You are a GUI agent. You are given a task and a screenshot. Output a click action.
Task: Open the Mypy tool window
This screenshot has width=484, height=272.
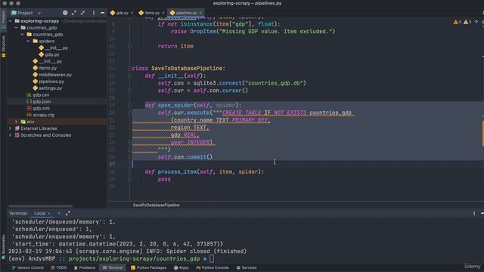[181, 267]
